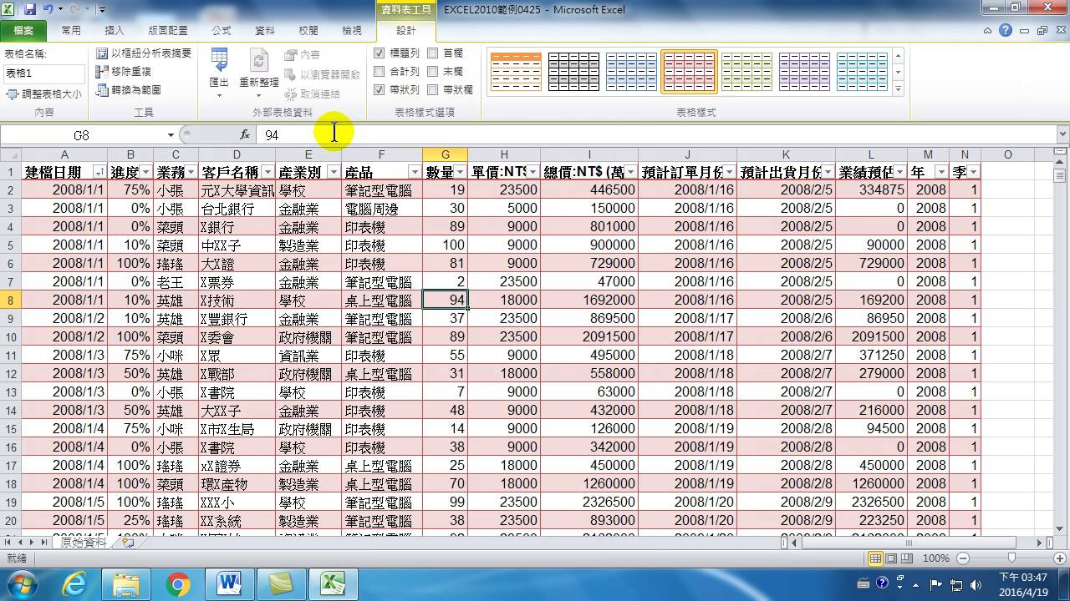Apply the teal table style thumbnail

[x=862, y=71]
